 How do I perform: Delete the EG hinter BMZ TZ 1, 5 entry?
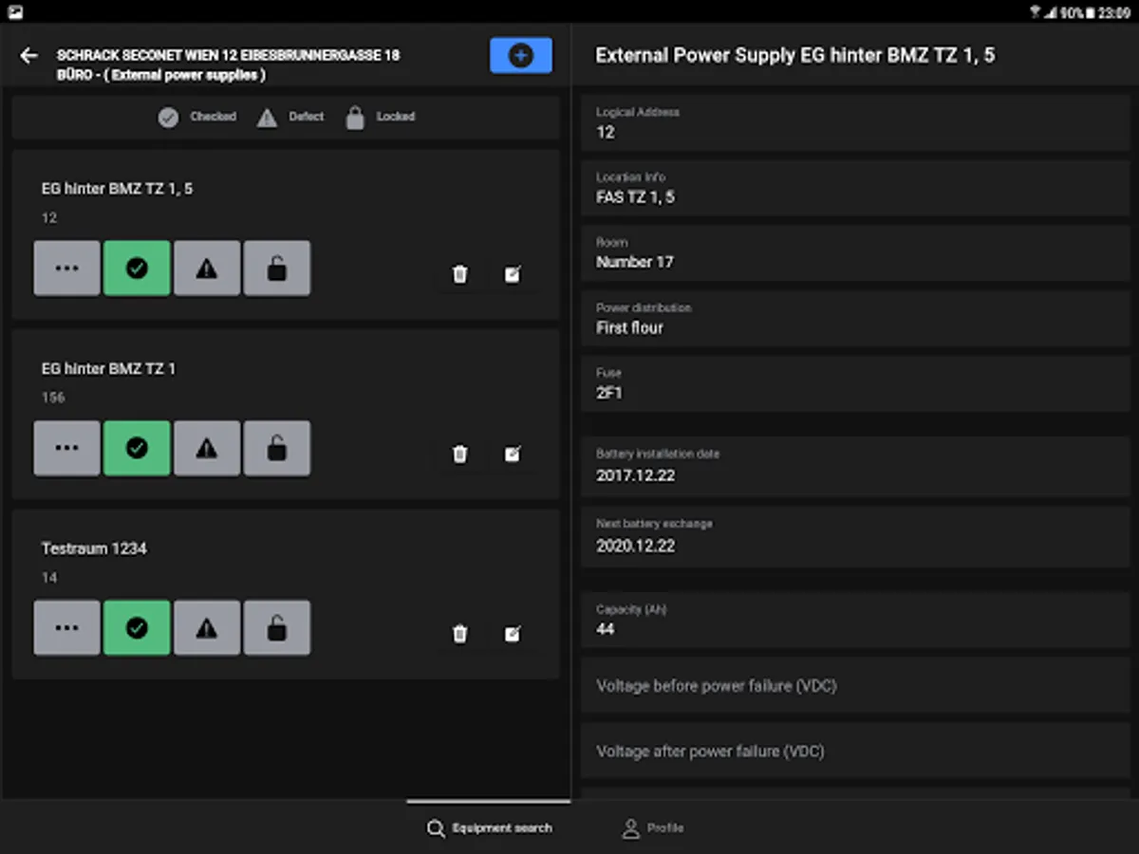459,274
